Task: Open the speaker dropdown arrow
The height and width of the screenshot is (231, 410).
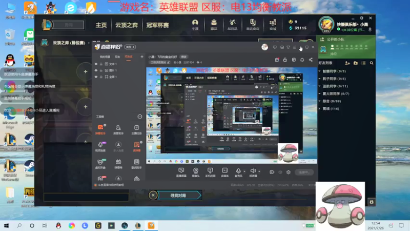Action: click(259, 171)
